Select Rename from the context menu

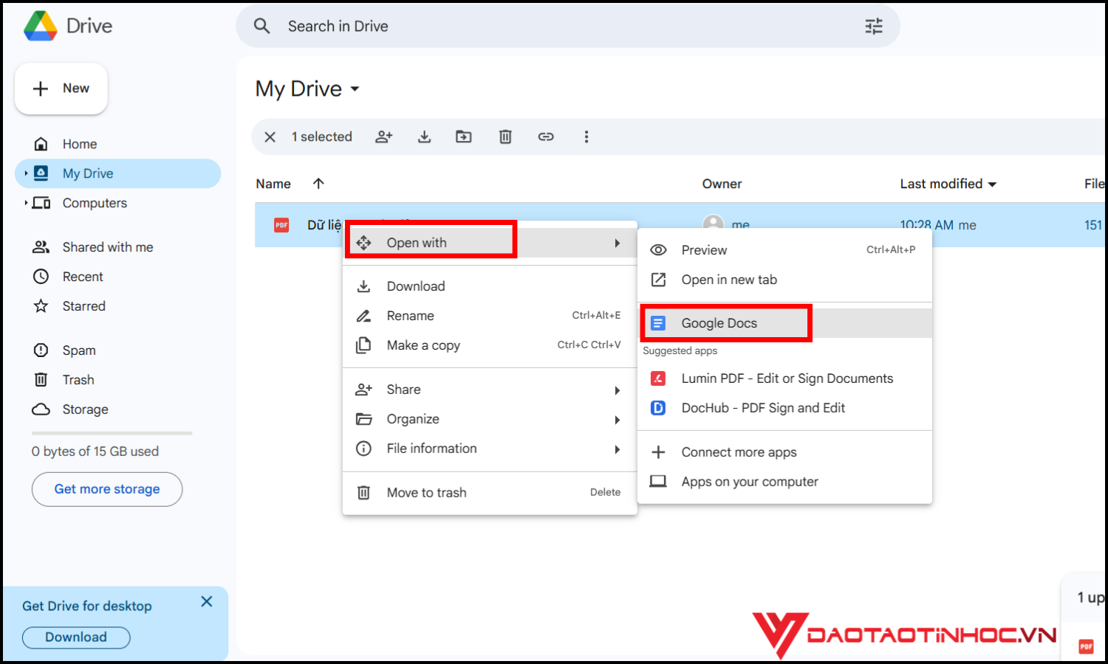click(x=411, y=316)
